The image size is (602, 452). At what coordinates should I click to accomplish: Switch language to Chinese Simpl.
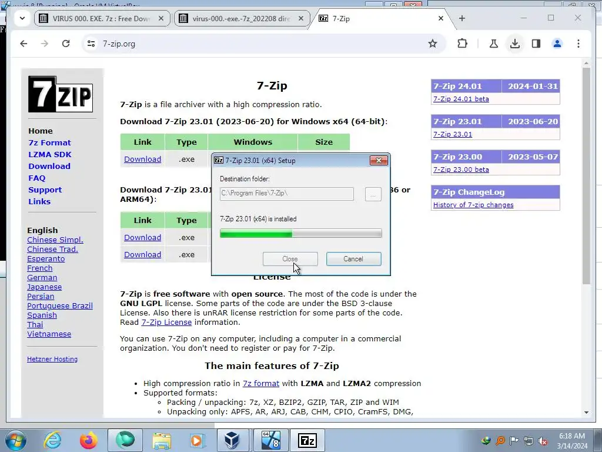coord(55,240)
